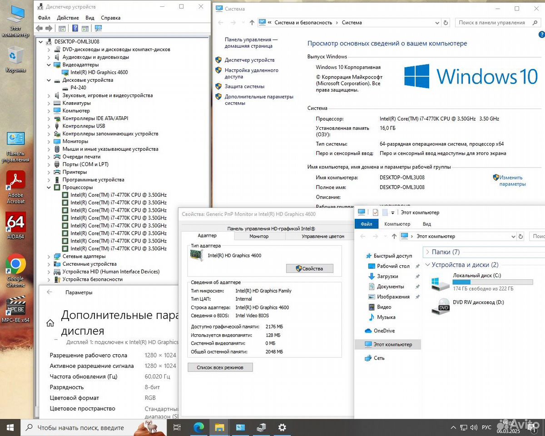Viewport: 545px width, 436px height.
Task: Click up arrow in Система window navigation
Action: (x=252, y=22)
